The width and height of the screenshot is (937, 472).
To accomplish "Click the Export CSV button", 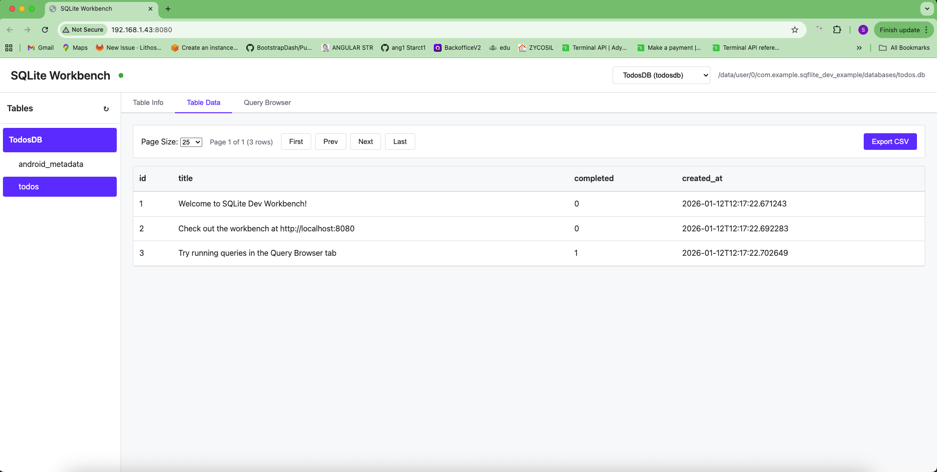I will click(890, 141).
